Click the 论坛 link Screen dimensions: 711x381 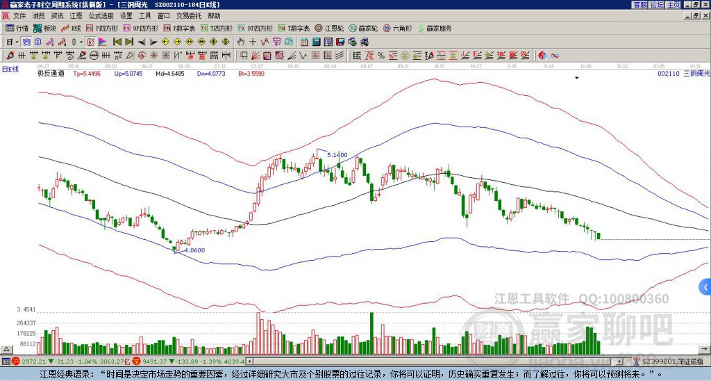point(656,5)
